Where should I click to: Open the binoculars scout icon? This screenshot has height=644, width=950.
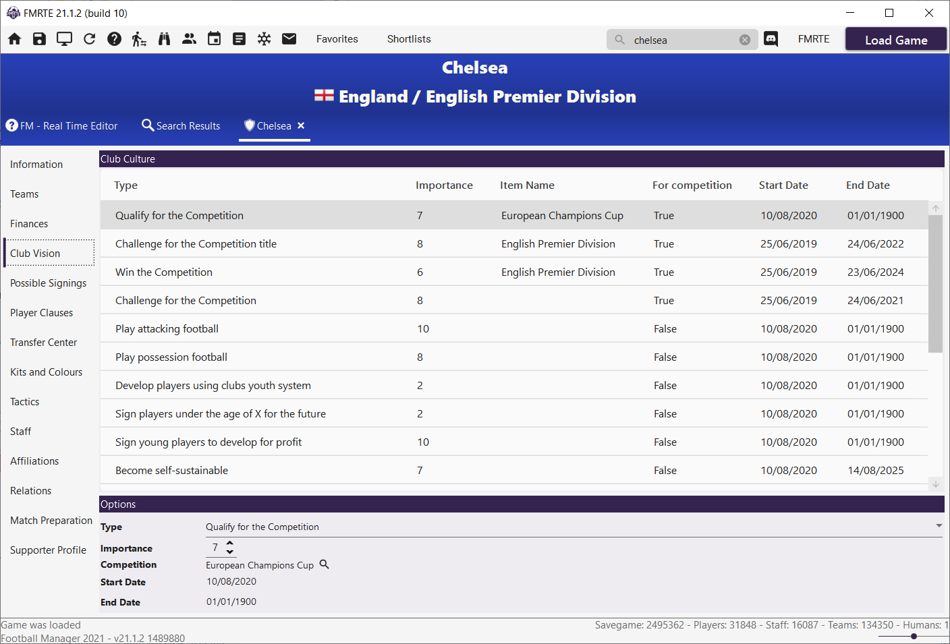pos(164,39)
